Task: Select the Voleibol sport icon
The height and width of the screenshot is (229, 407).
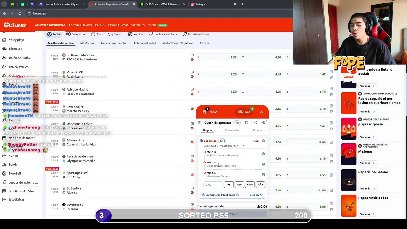Action: pos(130,34)
